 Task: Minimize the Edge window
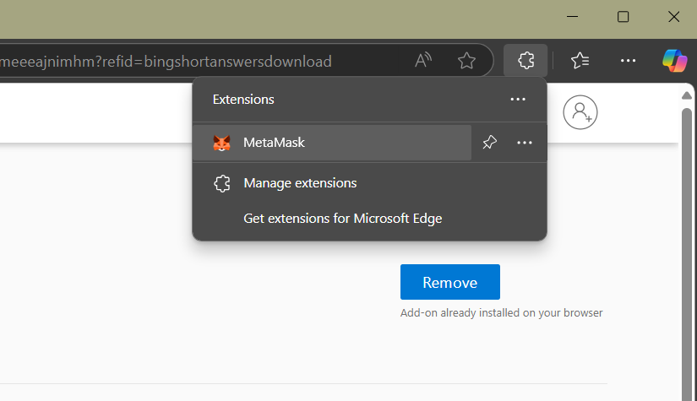[x=573, y=17]
